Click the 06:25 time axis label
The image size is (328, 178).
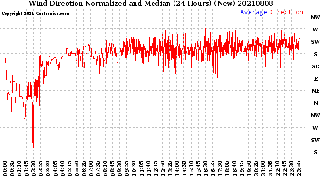click(x=84, y=169)
